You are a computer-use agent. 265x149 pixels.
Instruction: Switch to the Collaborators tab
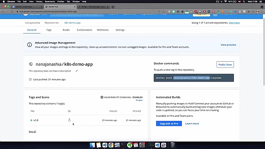click(x=84, y=30)
